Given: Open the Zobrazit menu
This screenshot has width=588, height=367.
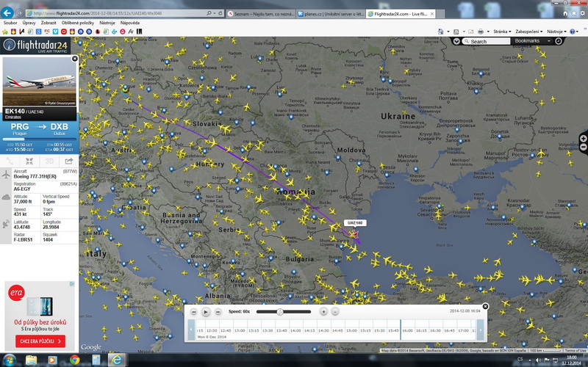Looking at the screenshot, I should pos(49,23).
